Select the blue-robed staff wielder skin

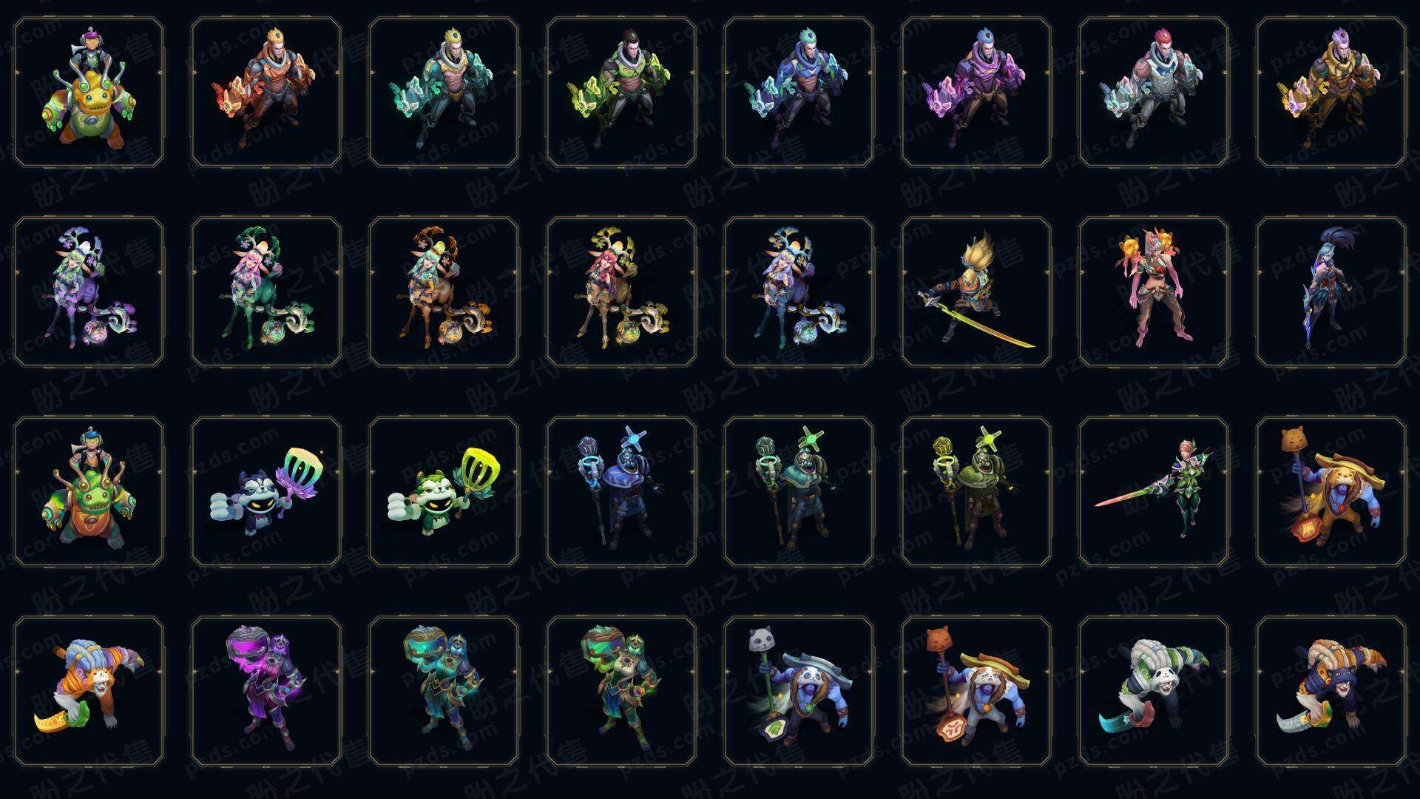coord(621,491)
